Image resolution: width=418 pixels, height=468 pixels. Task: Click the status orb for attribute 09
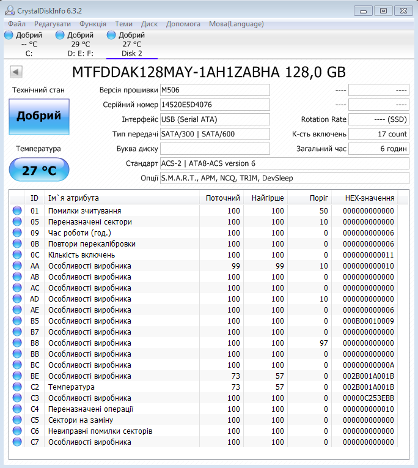(x=17, y=233)
